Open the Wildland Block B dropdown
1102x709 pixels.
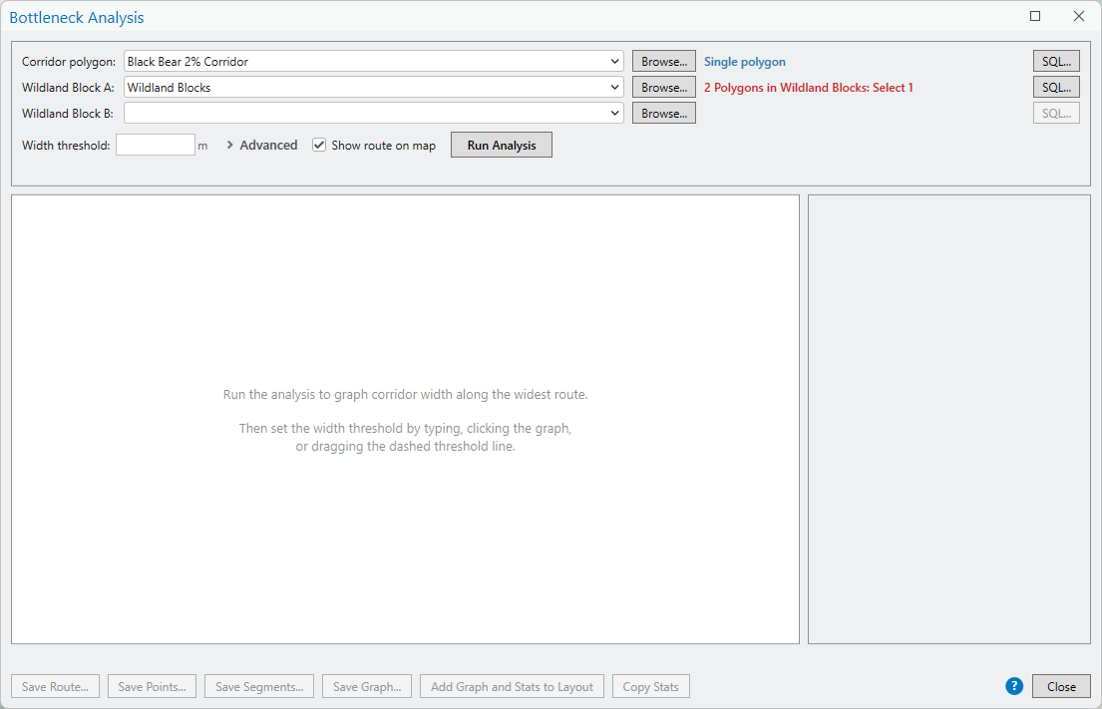(x=614, y=113)
